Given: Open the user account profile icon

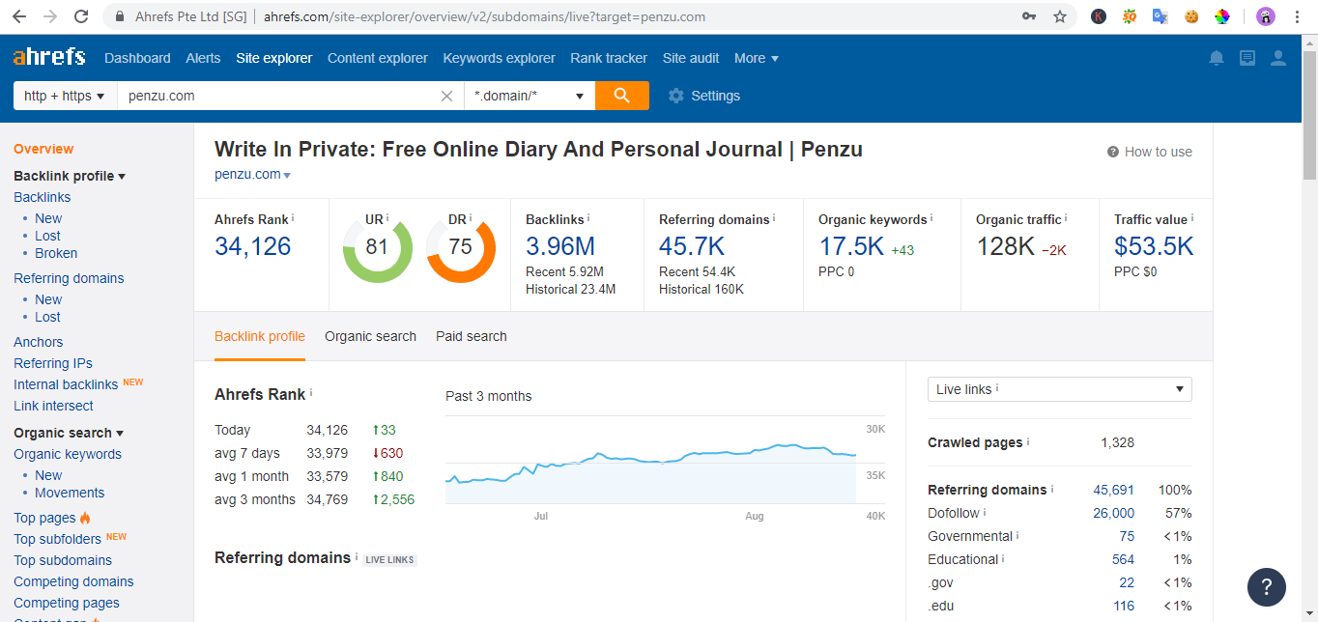Looking at the screenshot, I should pyautogui.click(x=1277, y=58).
